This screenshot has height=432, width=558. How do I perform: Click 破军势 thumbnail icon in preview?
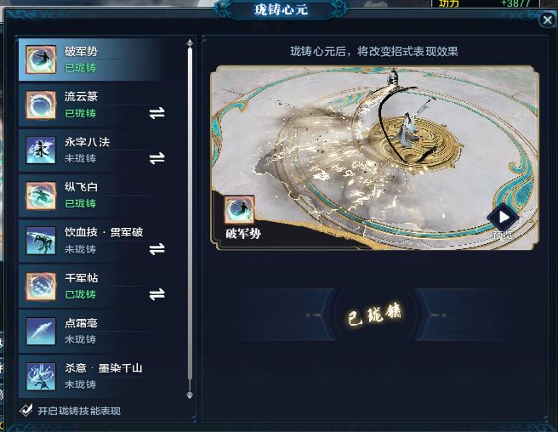point(239,210)
